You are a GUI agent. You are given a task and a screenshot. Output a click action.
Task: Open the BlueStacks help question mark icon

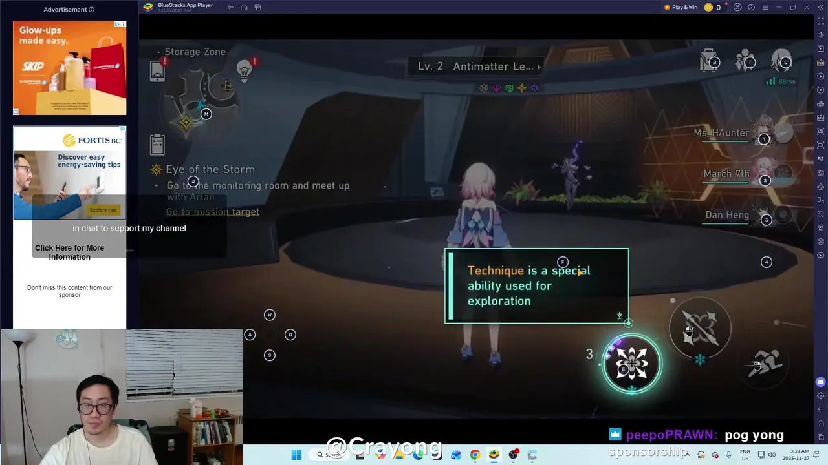point(752,7)
